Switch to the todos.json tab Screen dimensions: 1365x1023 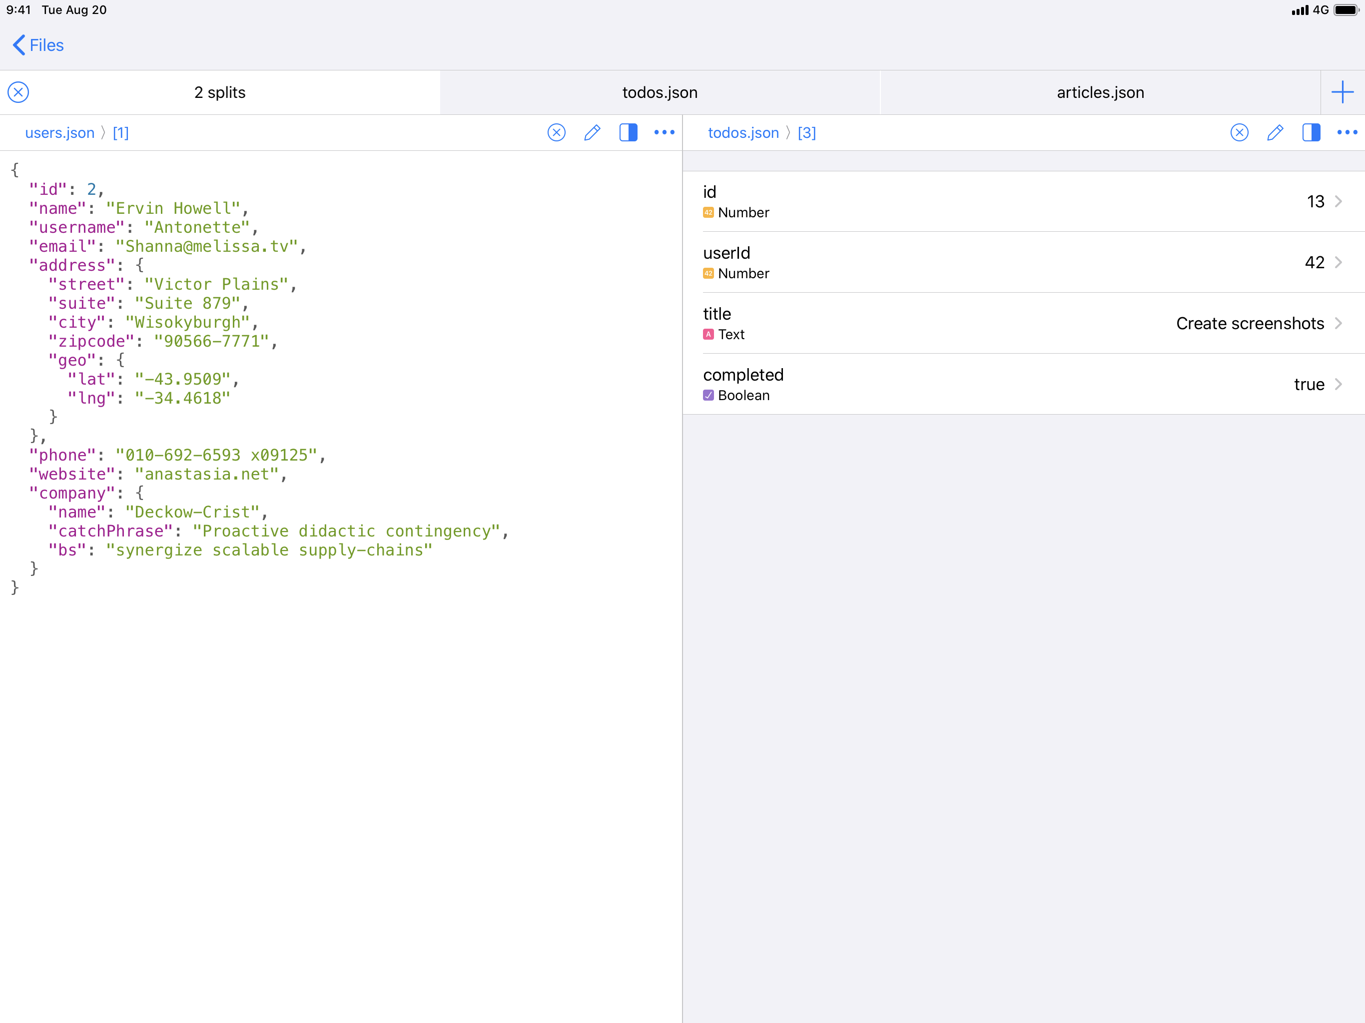660,92
